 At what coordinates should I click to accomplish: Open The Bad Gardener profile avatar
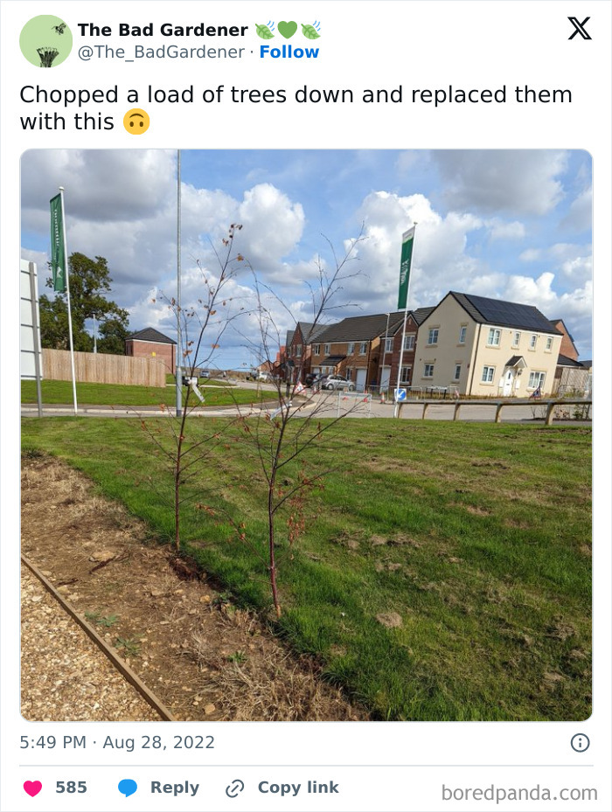[x=46, y=41]
